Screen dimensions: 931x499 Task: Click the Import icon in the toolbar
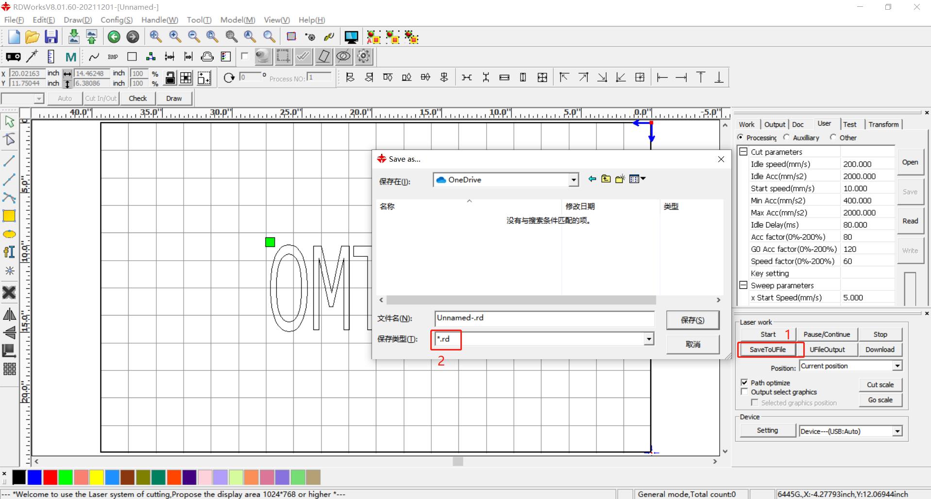pos(73,37)
